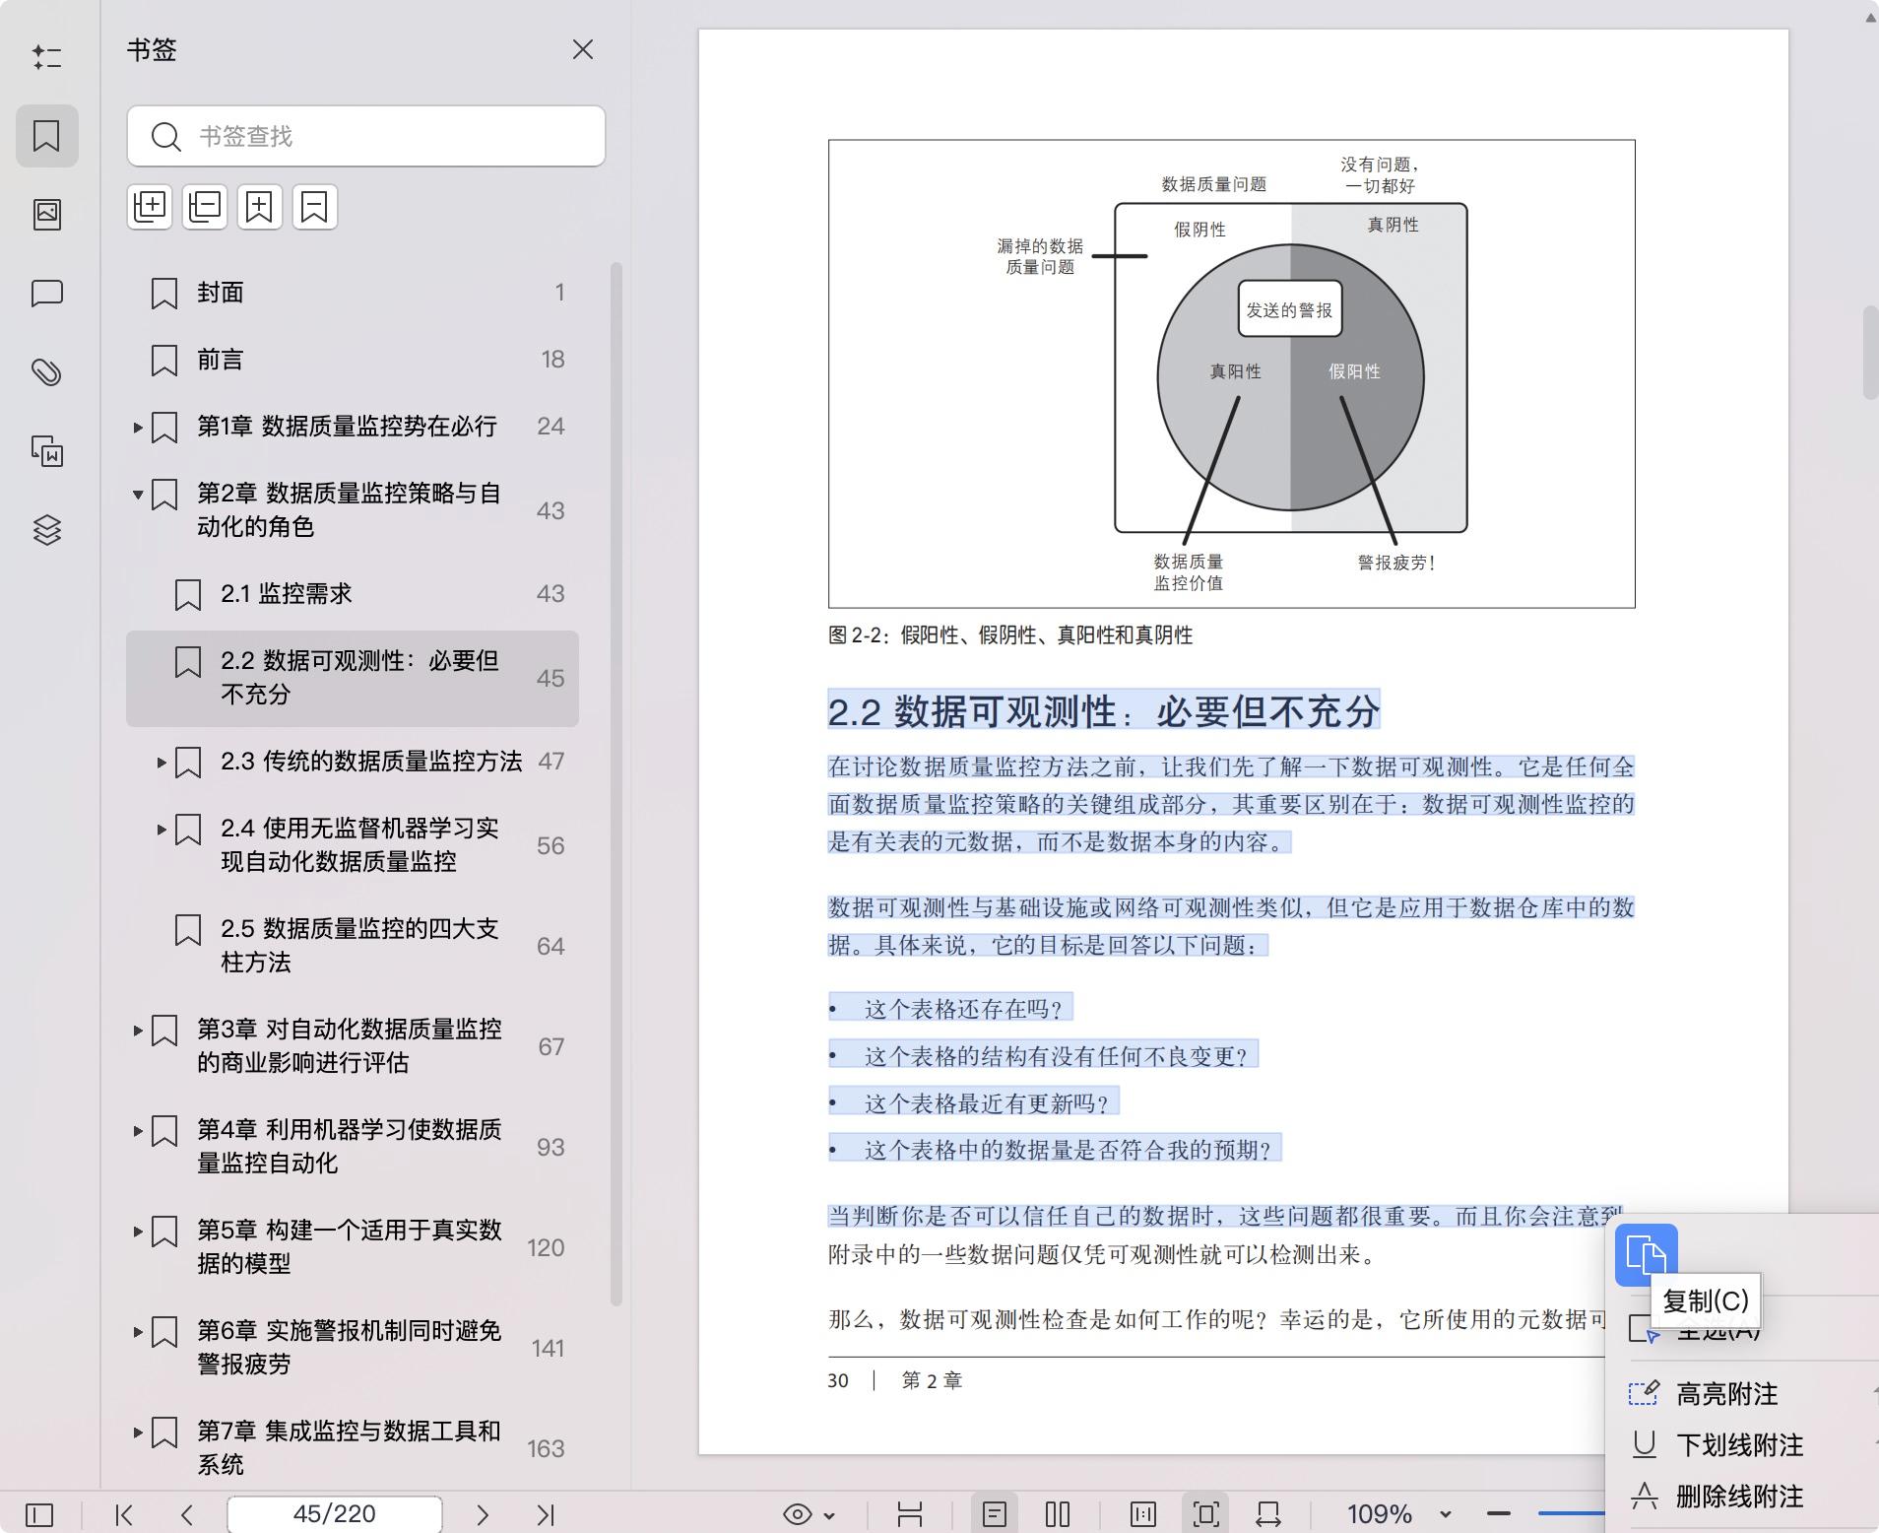Enable single page view

995,1514
